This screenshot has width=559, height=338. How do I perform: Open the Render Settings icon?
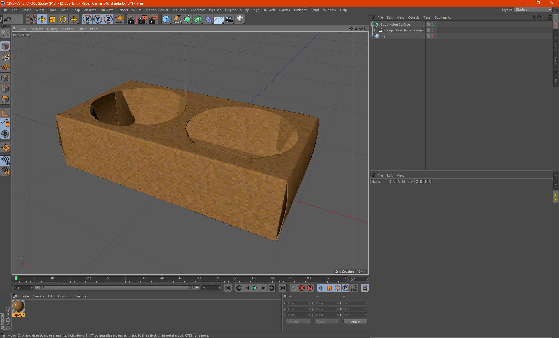pos(153,20)
